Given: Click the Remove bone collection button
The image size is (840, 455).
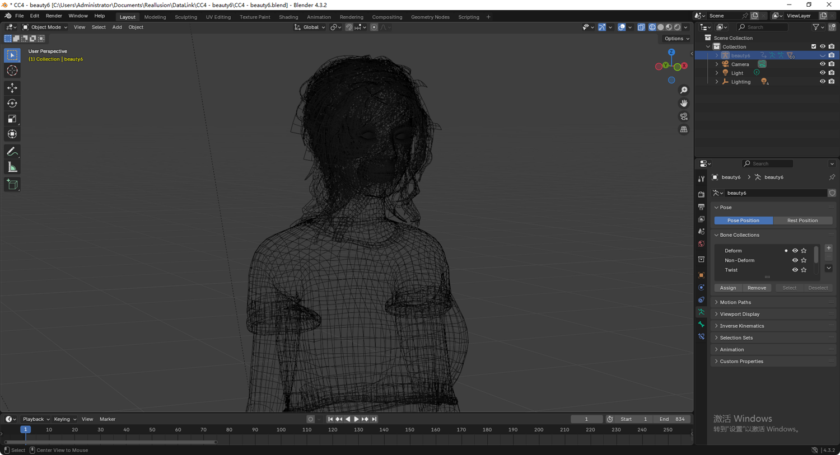Looking at the screenshot, I should tap(757, 288).
